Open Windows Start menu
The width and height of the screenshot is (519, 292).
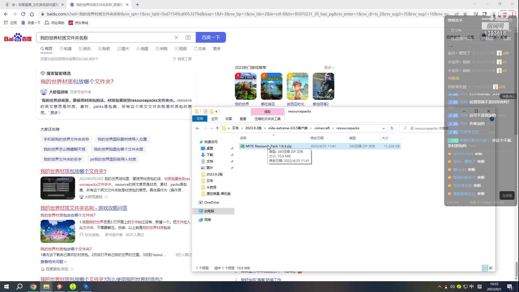(x=6, y=287)
